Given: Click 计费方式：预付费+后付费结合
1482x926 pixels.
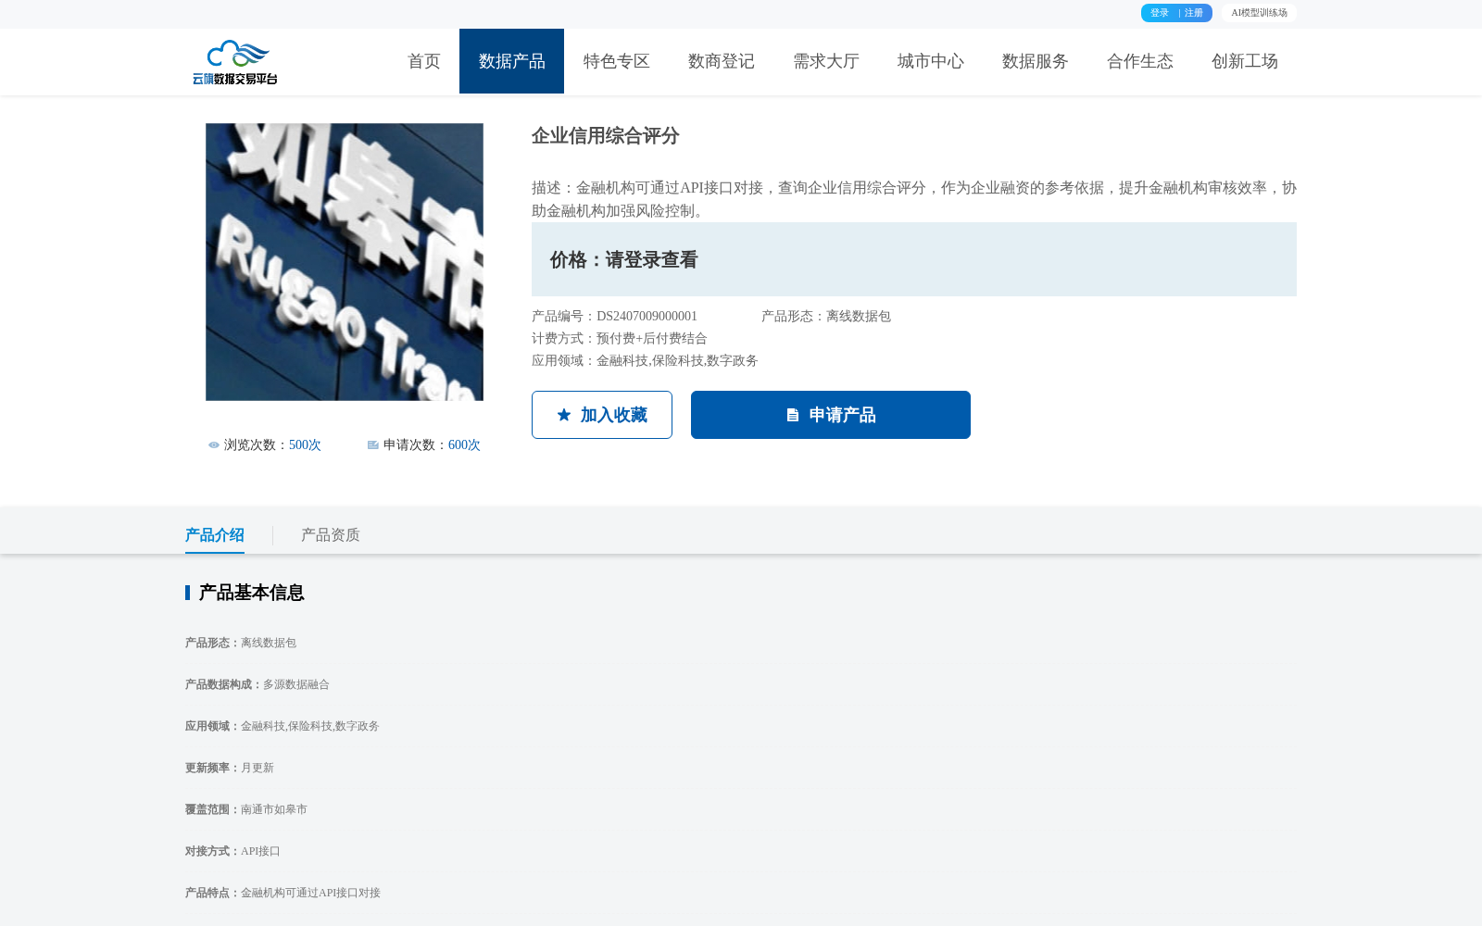Looking at the screenshot, I should [620, 339].
